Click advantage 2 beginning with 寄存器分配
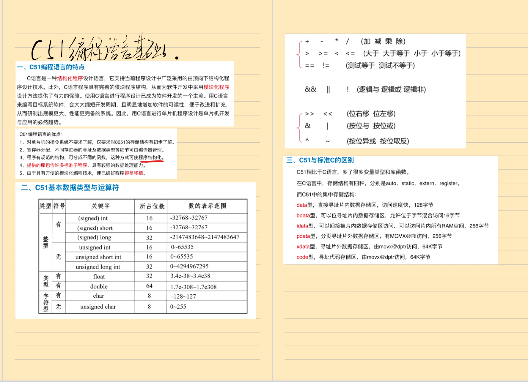 (92, 150)
